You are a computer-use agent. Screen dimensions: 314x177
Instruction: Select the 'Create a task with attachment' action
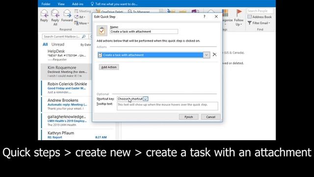(151, 55)
